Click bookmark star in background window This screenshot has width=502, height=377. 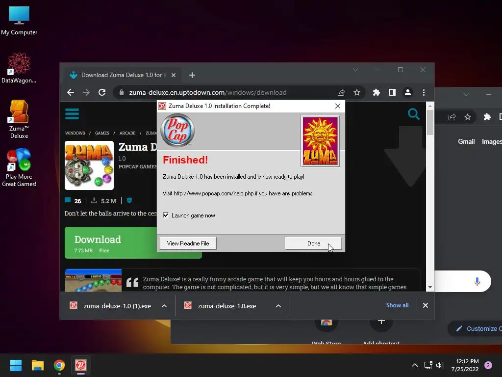467,117
